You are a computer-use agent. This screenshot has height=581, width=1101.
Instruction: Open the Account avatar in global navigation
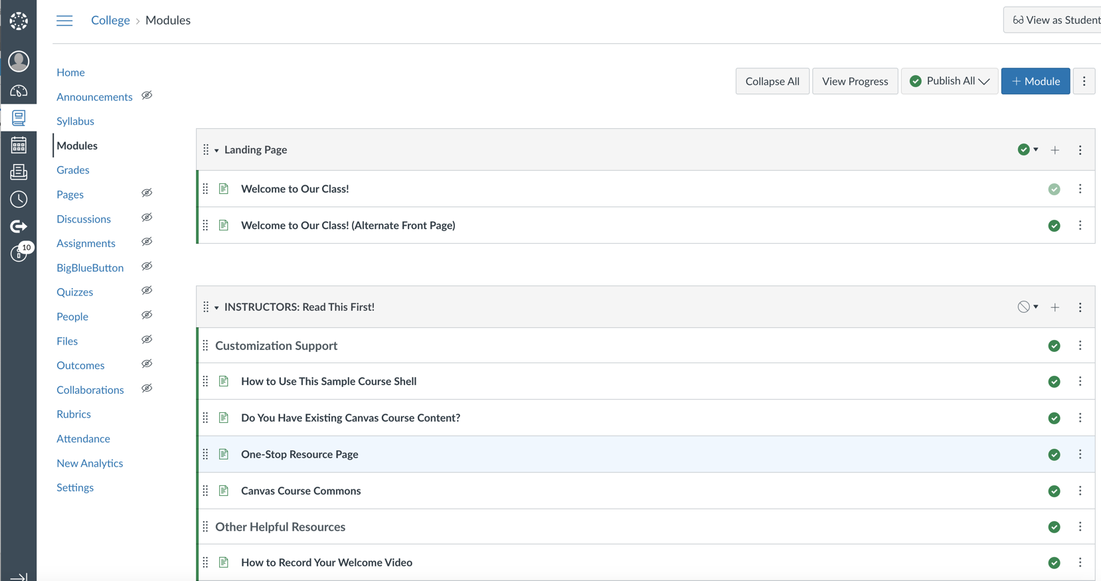pyautogui.click(x=19, y=61)
